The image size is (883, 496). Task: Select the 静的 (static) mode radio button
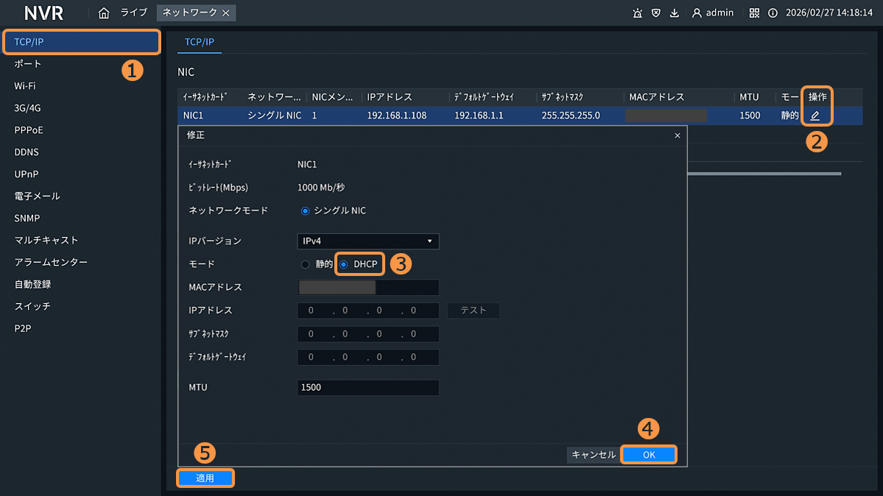pos(306,264)
